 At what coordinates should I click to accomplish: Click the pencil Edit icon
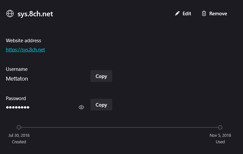pos(177,13)
